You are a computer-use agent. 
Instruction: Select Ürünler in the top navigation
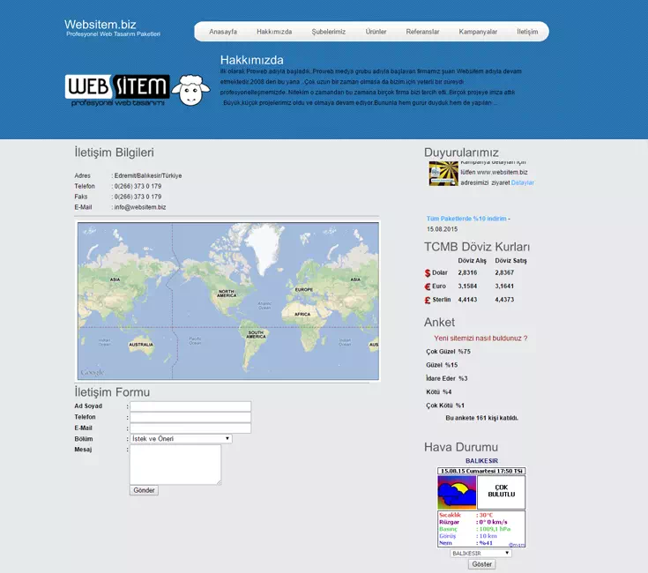[376, 32]
